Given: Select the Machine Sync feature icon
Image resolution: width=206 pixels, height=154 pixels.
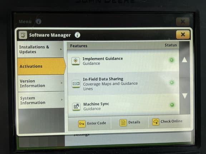Looking at the screenshot, I should point(76,107).
